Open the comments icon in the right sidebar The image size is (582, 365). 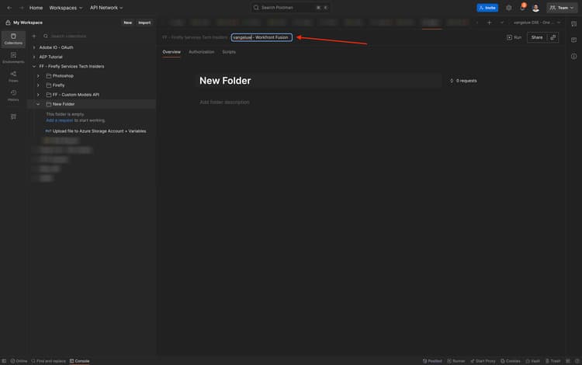(573, 40)
